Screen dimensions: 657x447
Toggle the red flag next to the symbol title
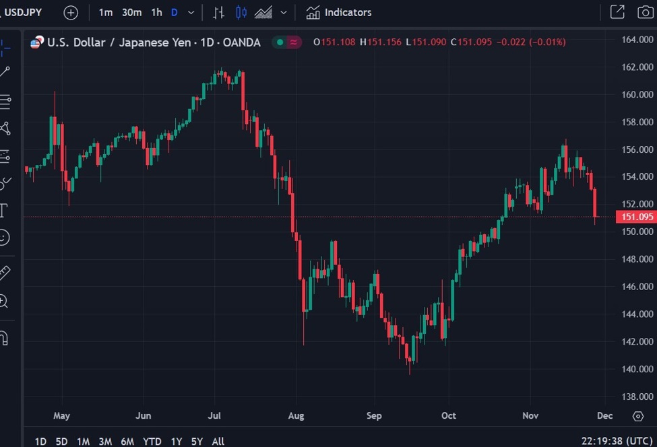click(294, 42)
